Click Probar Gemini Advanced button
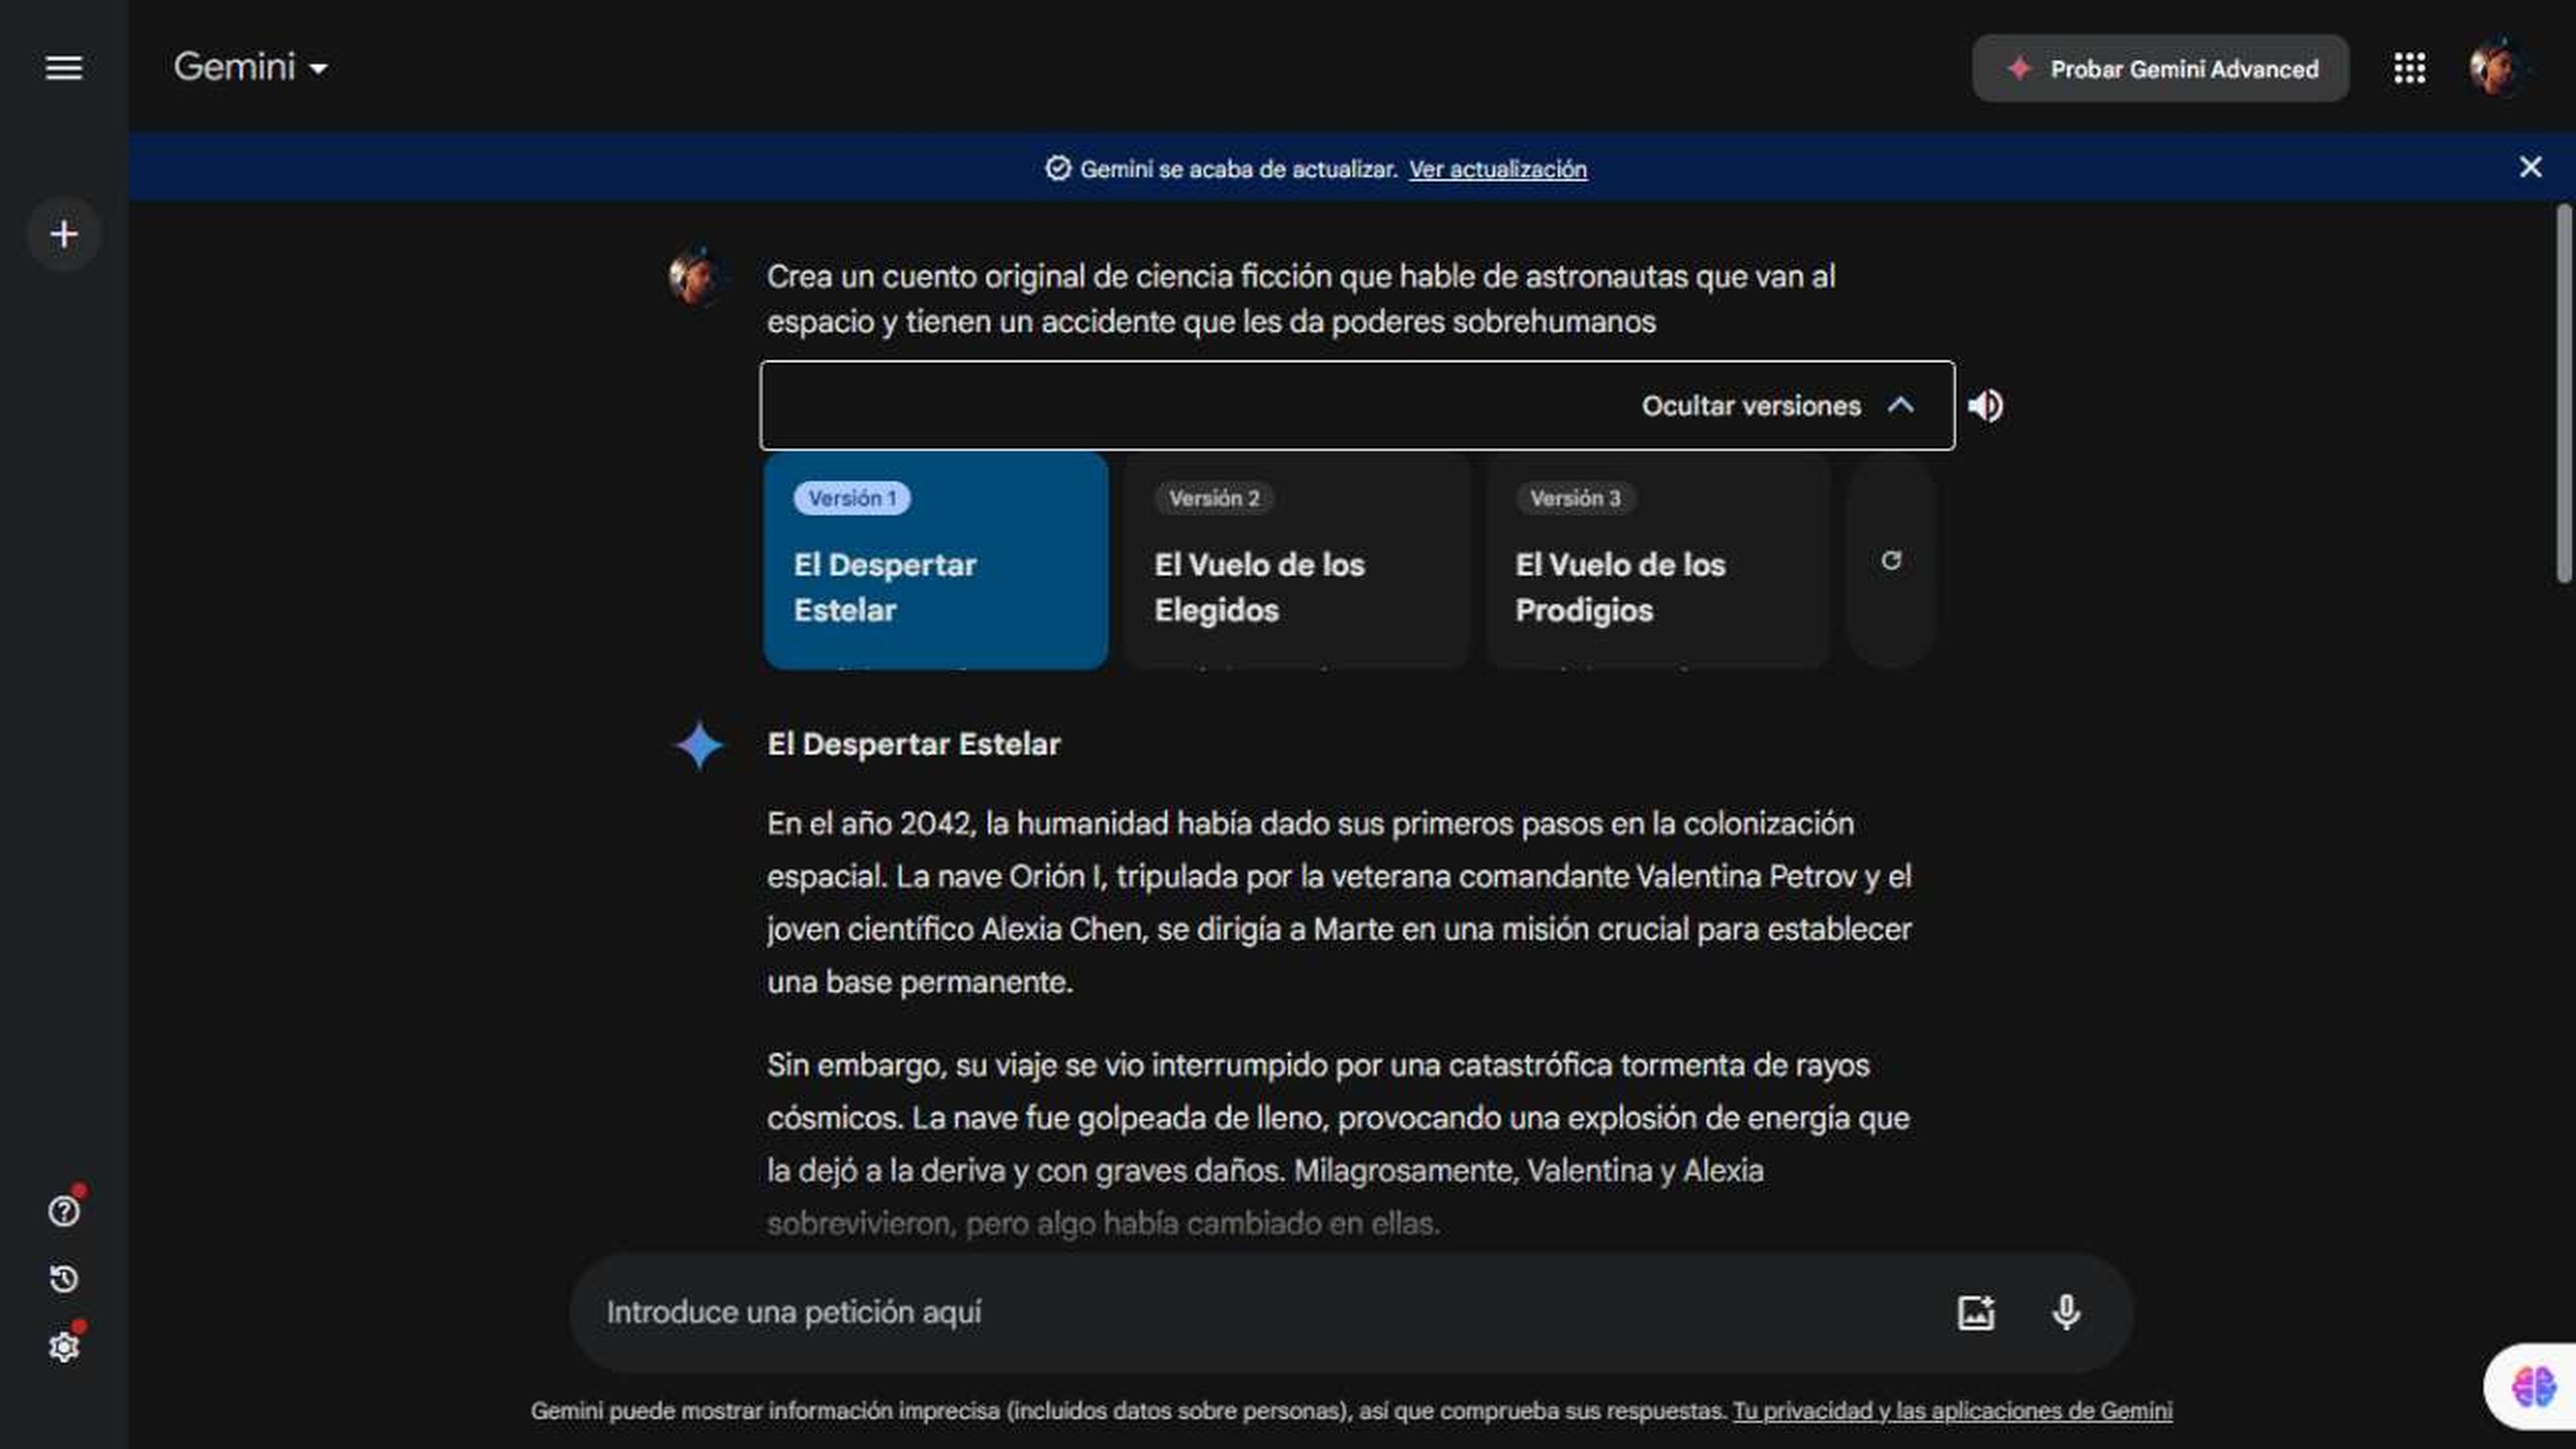The width and height of the screenshot is (2576, 1449). [2160, 68]
